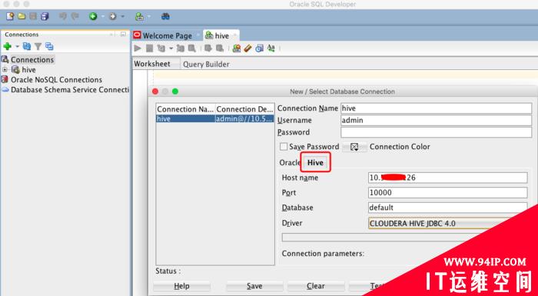Click the SQL Tuning Advisor icon
538x296 pixels.
tap(192, 48)
